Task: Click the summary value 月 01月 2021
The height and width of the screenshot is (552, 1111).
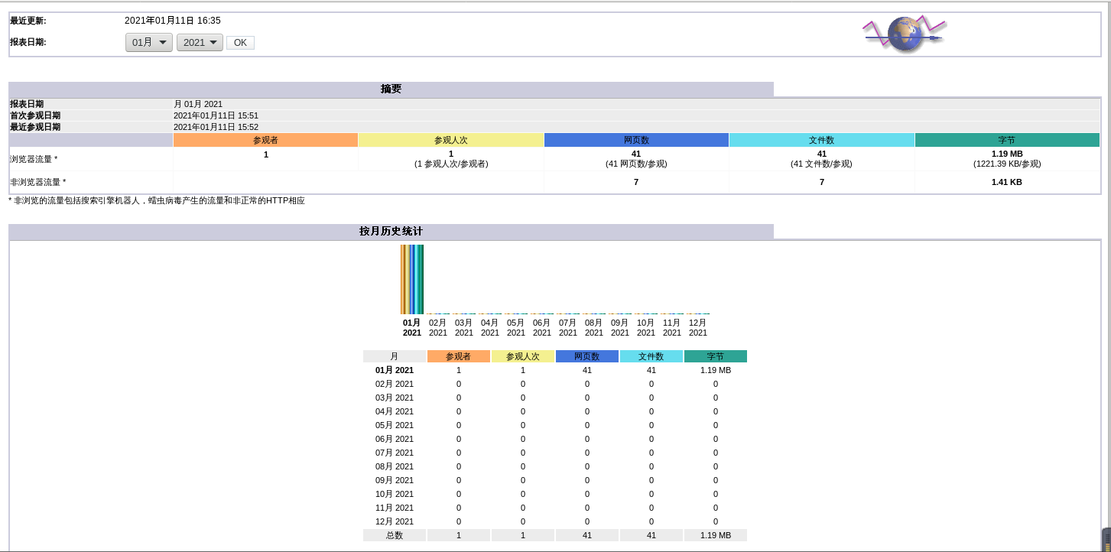Action: (198, 104)
